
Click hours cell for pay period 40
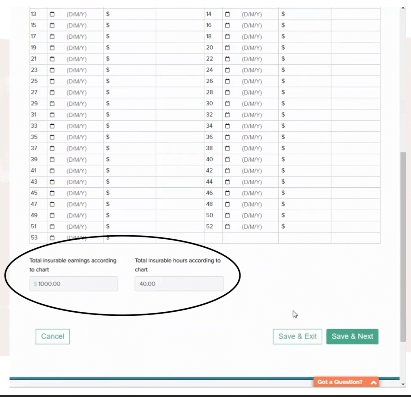[x=356, y=160]
